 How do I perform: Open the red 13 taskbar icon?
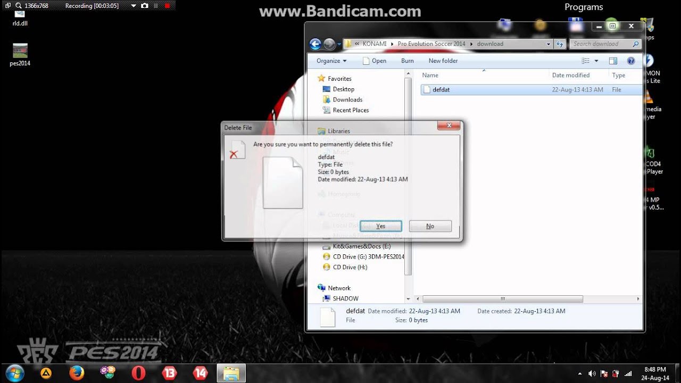pyautogui.click(x=169, y=373)
